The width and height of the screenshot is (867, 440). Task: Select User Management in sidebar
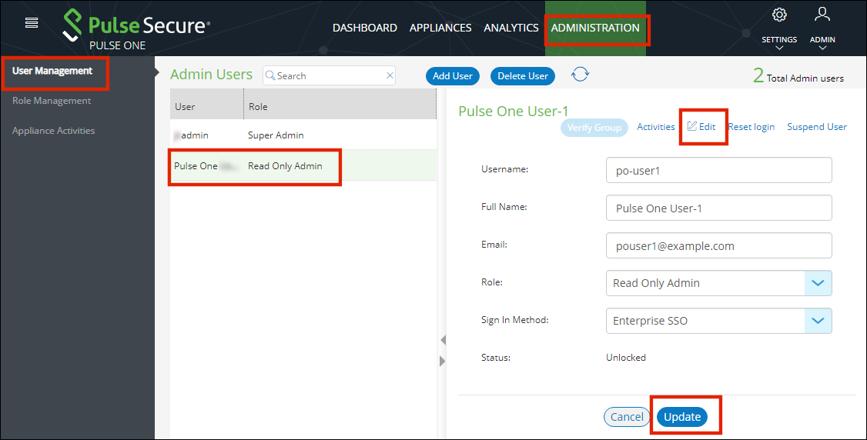click(x=52, y=71)
